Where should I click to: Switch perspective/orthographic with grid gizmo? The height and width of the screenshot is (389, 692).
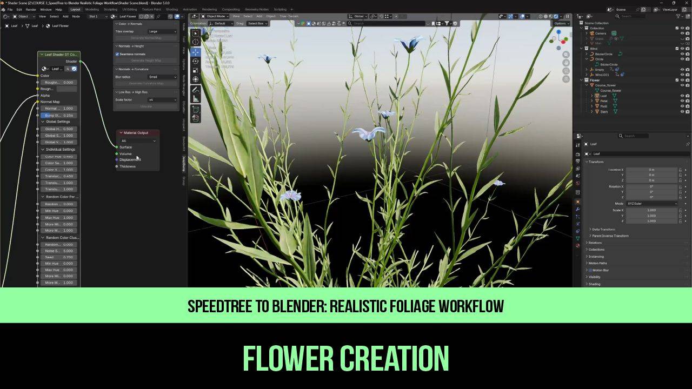pos(566,79)
